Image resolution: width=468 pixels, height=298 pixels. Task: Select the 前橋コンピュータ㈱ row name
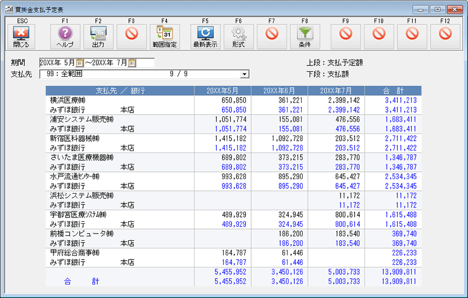click(x=82, y=234)
